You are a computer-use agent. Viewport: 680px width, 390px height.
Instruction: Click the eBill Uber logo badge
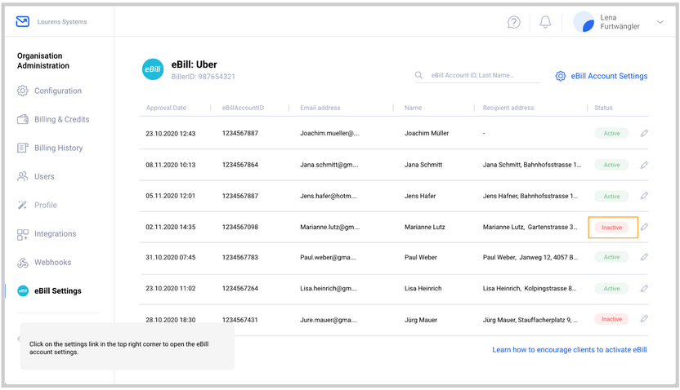click(x=153, y=69)
